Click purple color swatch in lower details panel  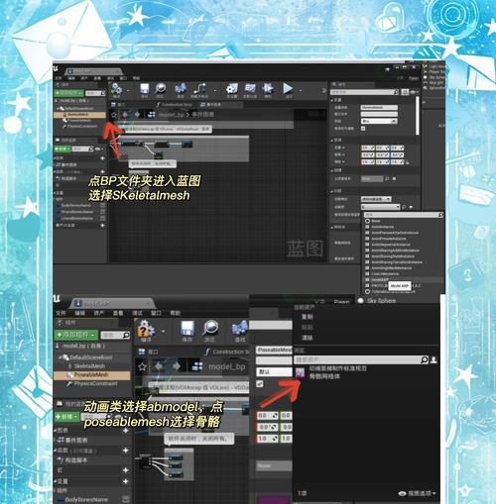click(274, 499)
